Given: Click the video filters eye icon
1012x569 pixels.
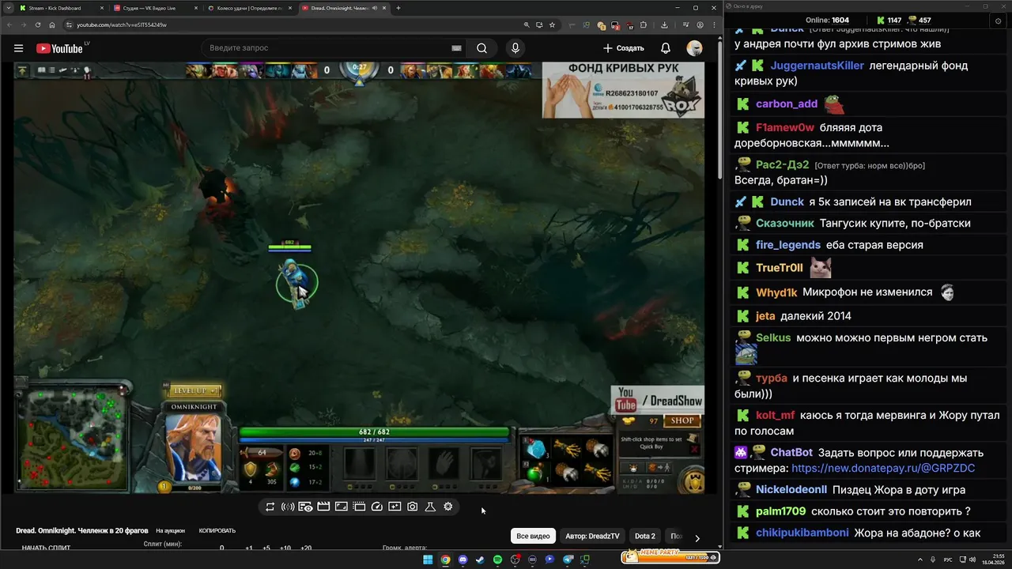Looking at the screenshot, I should (x=306, y=507).
